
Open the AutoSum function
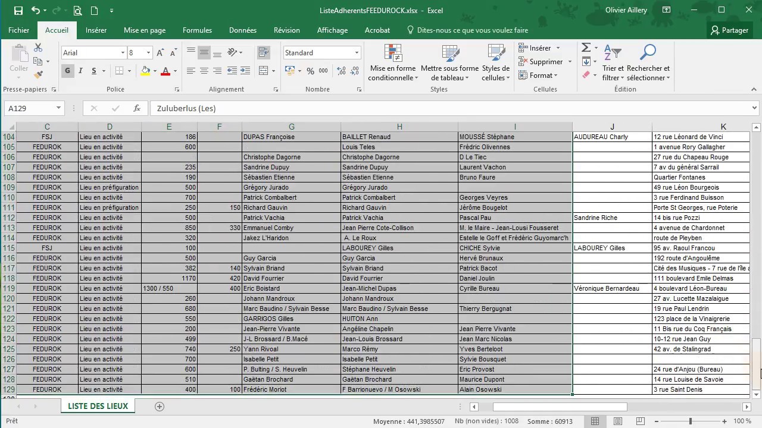[x=586, y=48]
